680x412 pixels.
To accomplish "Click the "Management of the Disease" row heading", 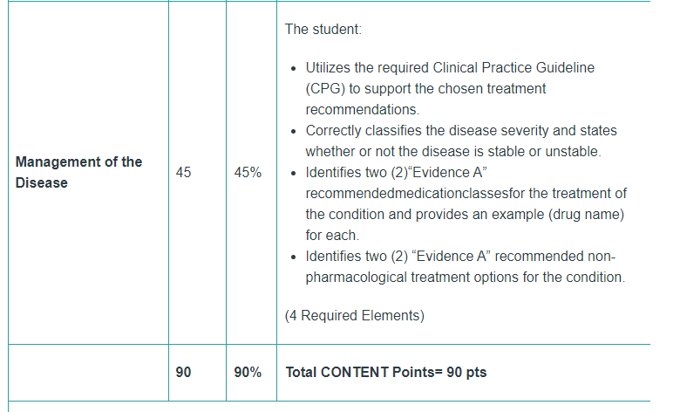I will coord(78,172).
